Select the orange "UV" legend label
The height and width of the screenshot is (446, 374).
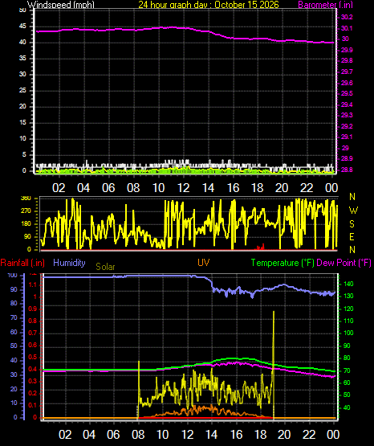[203, 262]
